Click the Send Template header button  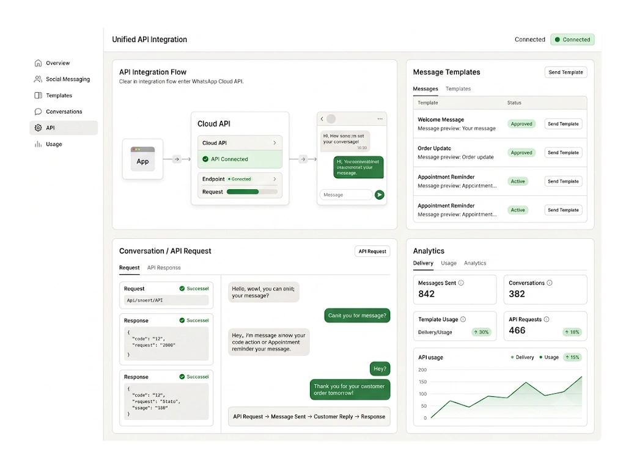point(565,72)
